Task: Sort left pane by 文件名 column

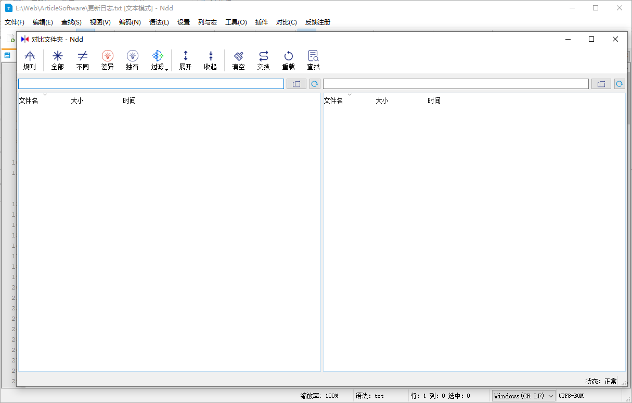Action: [29, 100]
